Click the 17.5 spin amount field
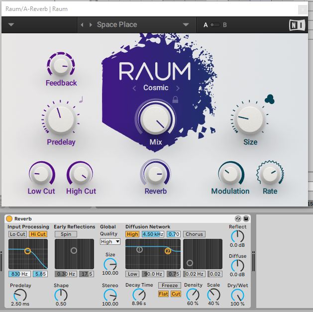Screen dimensions: 313x312 (87, 274)
